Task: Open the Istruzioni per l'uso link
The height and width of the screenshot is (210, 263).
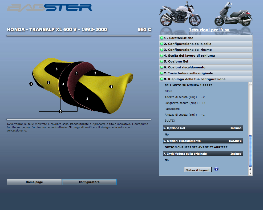Action: click(209, 30)
